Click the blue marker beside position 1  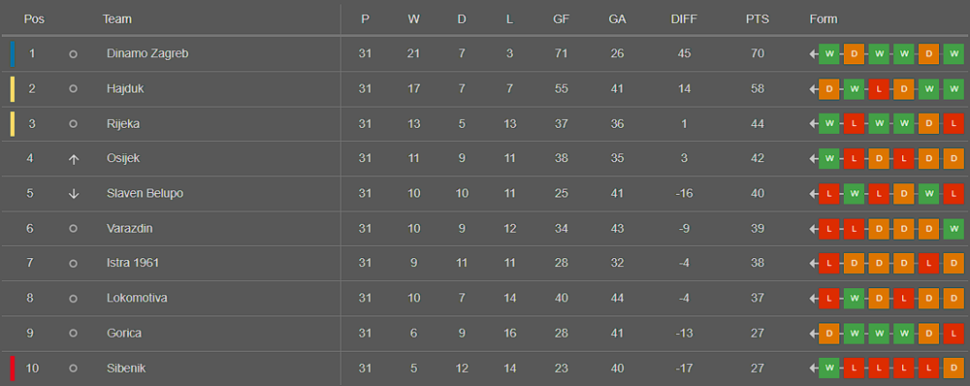point(12,53)
